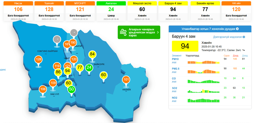Click the SO2 bar chart
Viewport: 269px width, 123px height.
pos(203,91)
